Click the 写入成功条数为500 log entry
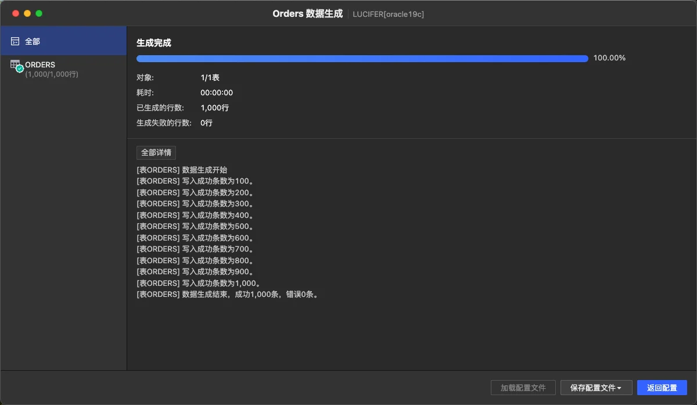697x405 pixels. [x=195, y=227]
